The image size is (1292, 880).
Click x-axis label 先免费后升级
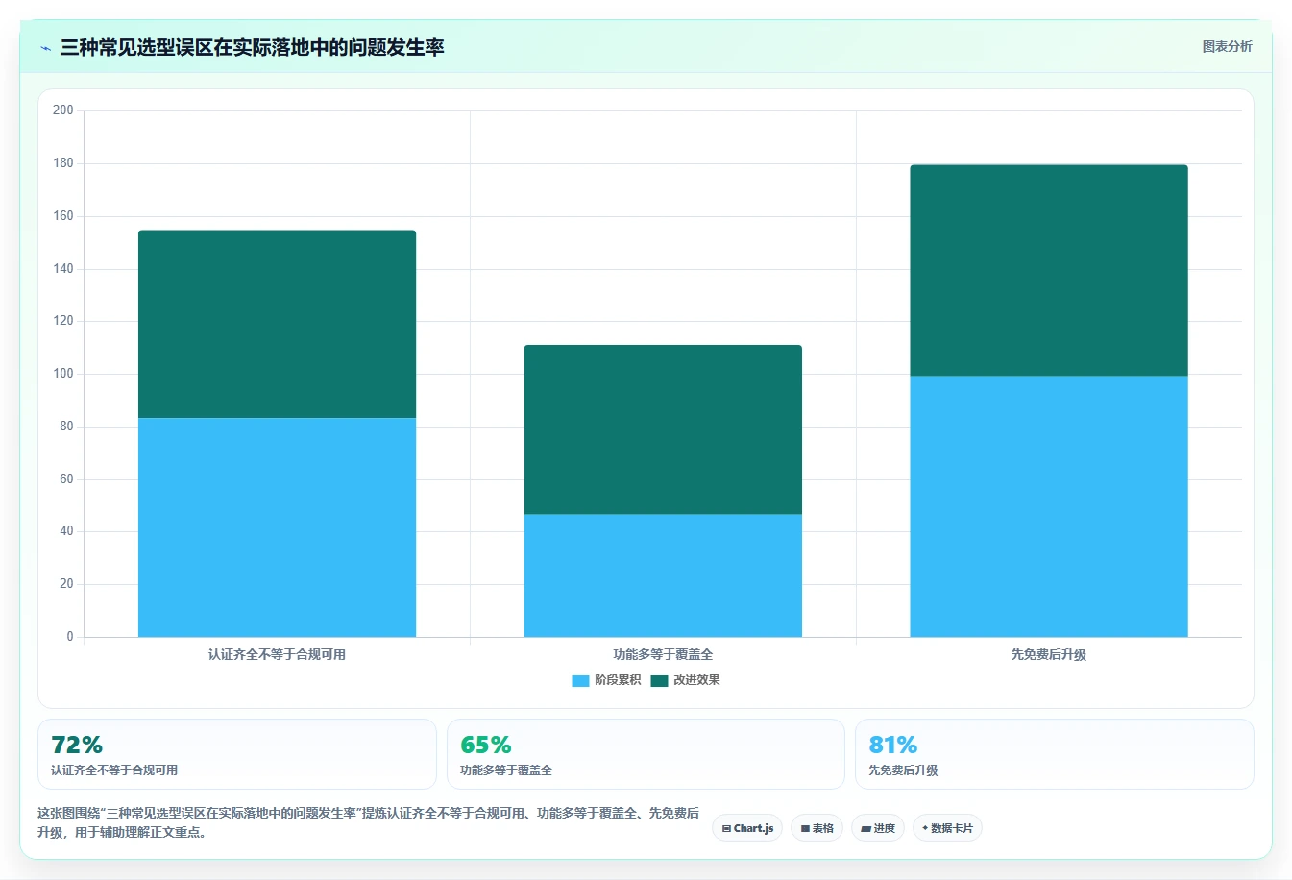click(1049, 654)
